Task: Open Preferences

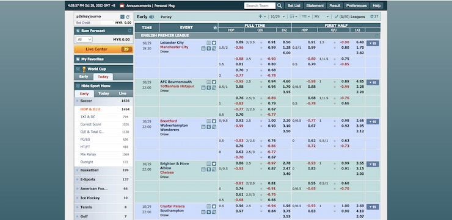Action: tap(356, 5)
